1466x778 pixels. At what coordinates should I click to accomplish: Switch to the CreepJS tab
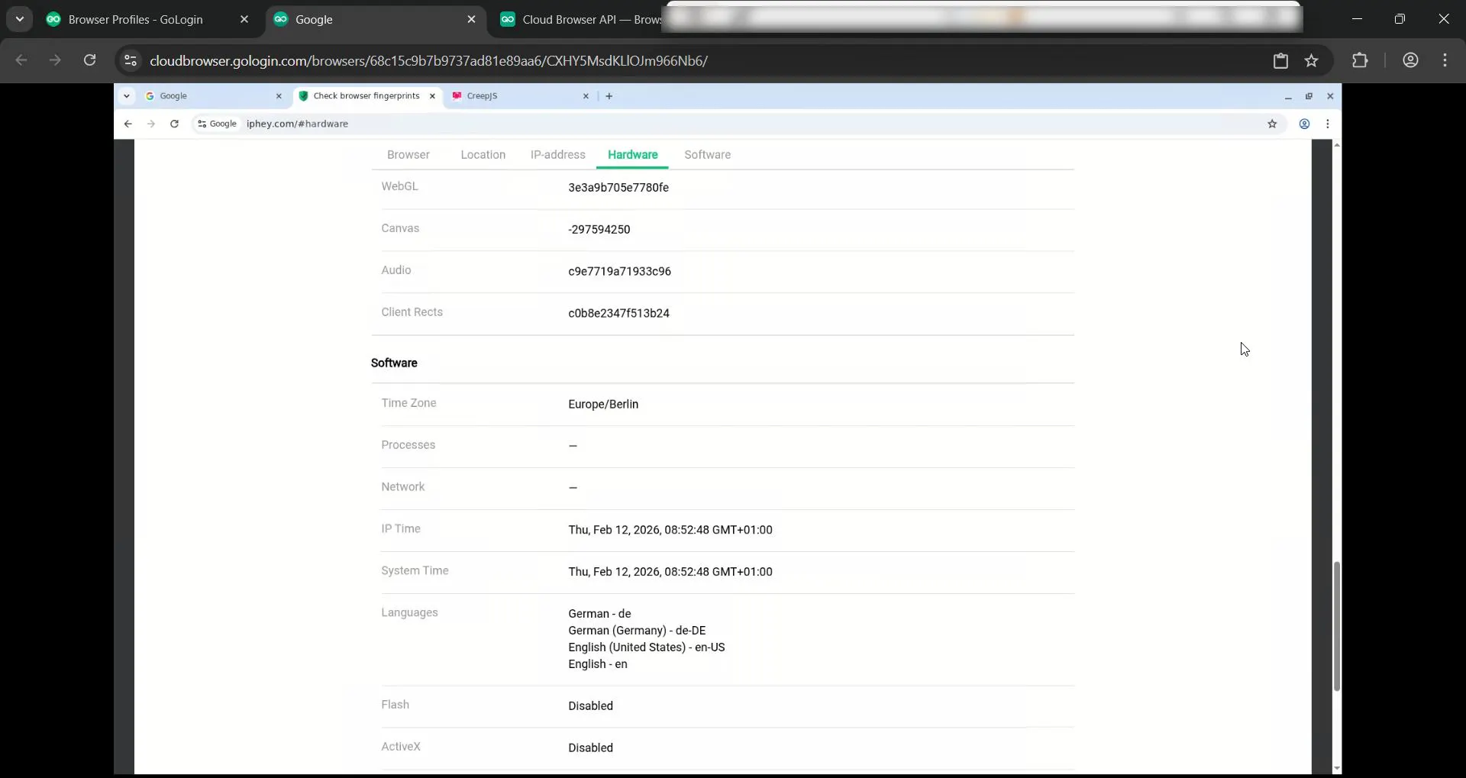click(519, 96)
